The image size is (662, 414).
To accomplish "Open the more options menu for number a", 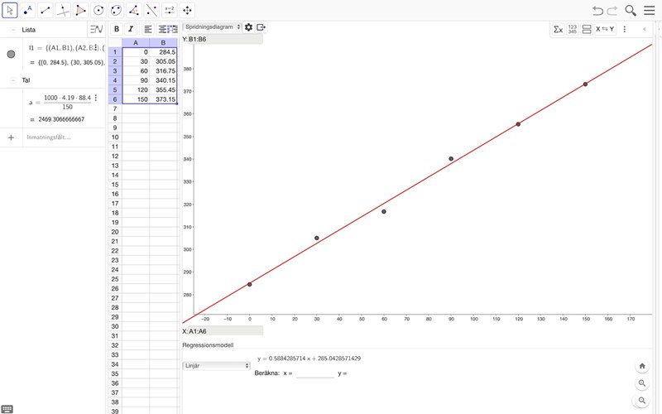I will click(x=96, y=98).
